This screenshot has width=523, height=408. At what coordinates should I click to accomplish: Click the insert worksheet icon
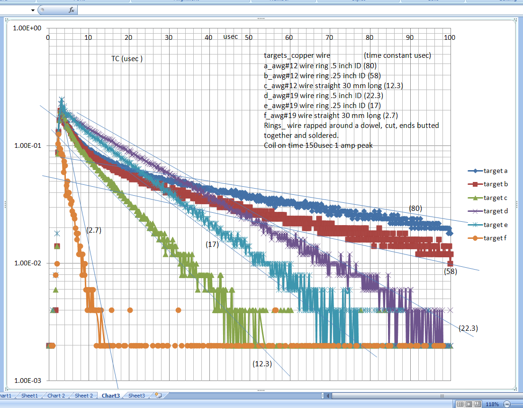pos(158,396)
